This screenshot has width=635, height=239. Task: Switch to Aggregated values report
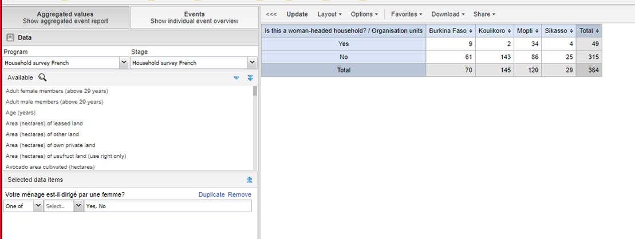[65, 18]
